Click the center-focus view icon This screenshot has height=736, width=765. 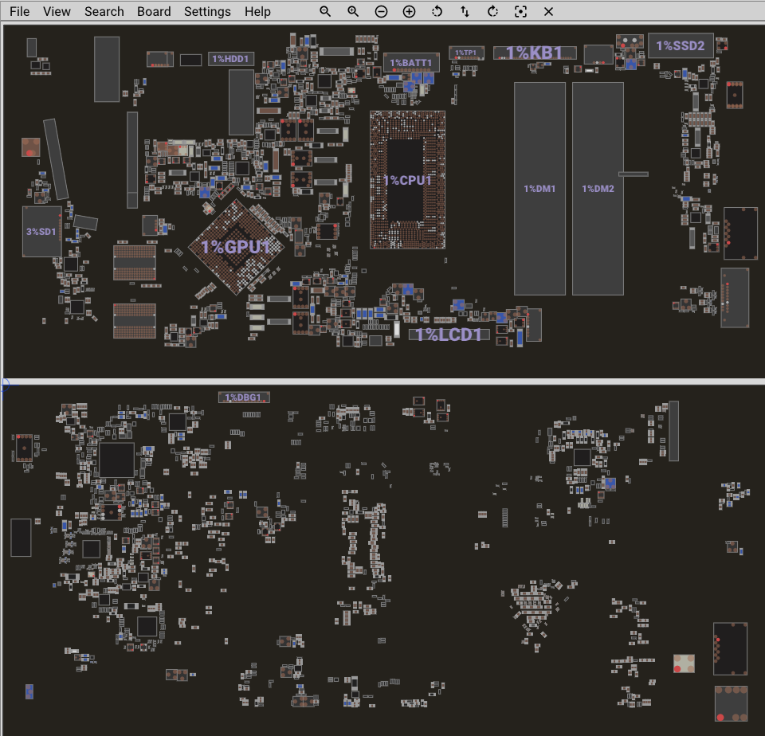tap(520, 11)
